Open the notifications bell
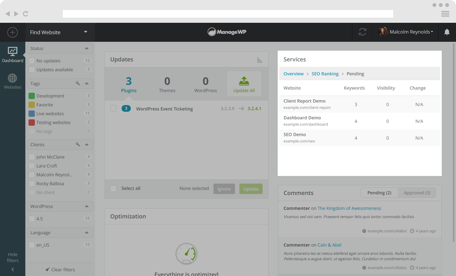The height and width of the screenshot is (276, 456). click(447, 32)
